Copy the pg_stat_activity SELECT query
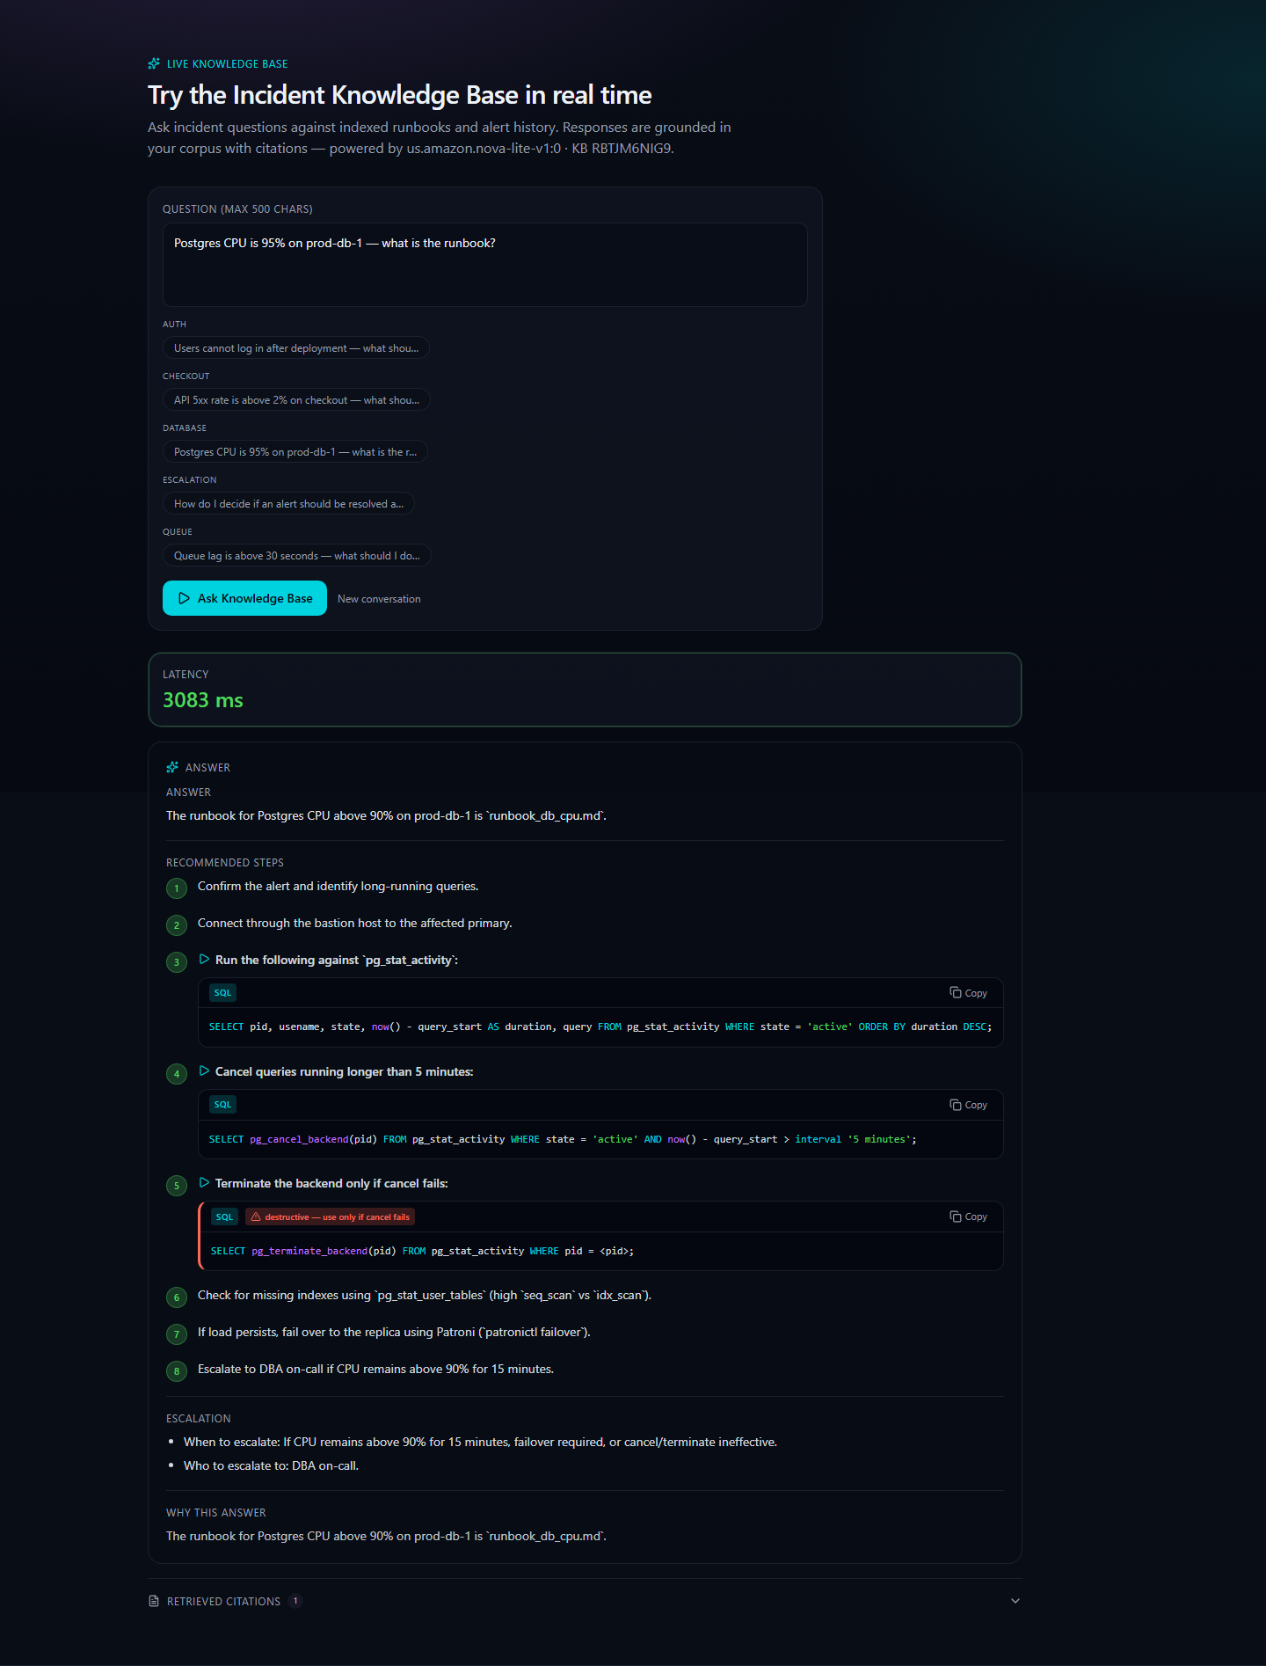The width and height of the screenshot is (1266, 1666). 968,993
